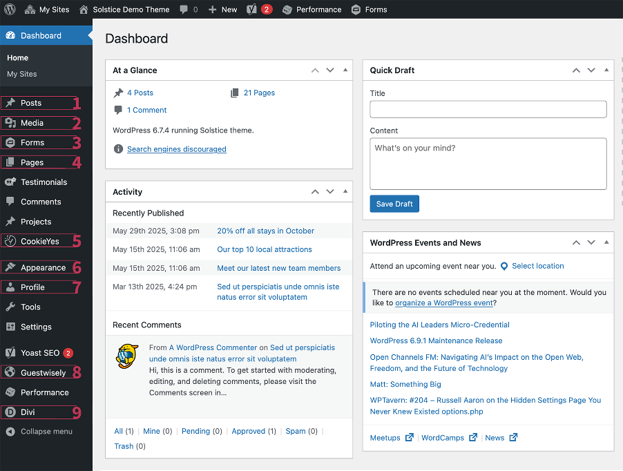
Task: Open the Search engines discouraged link
Action: pyautogui.click(x=177, y=149)
